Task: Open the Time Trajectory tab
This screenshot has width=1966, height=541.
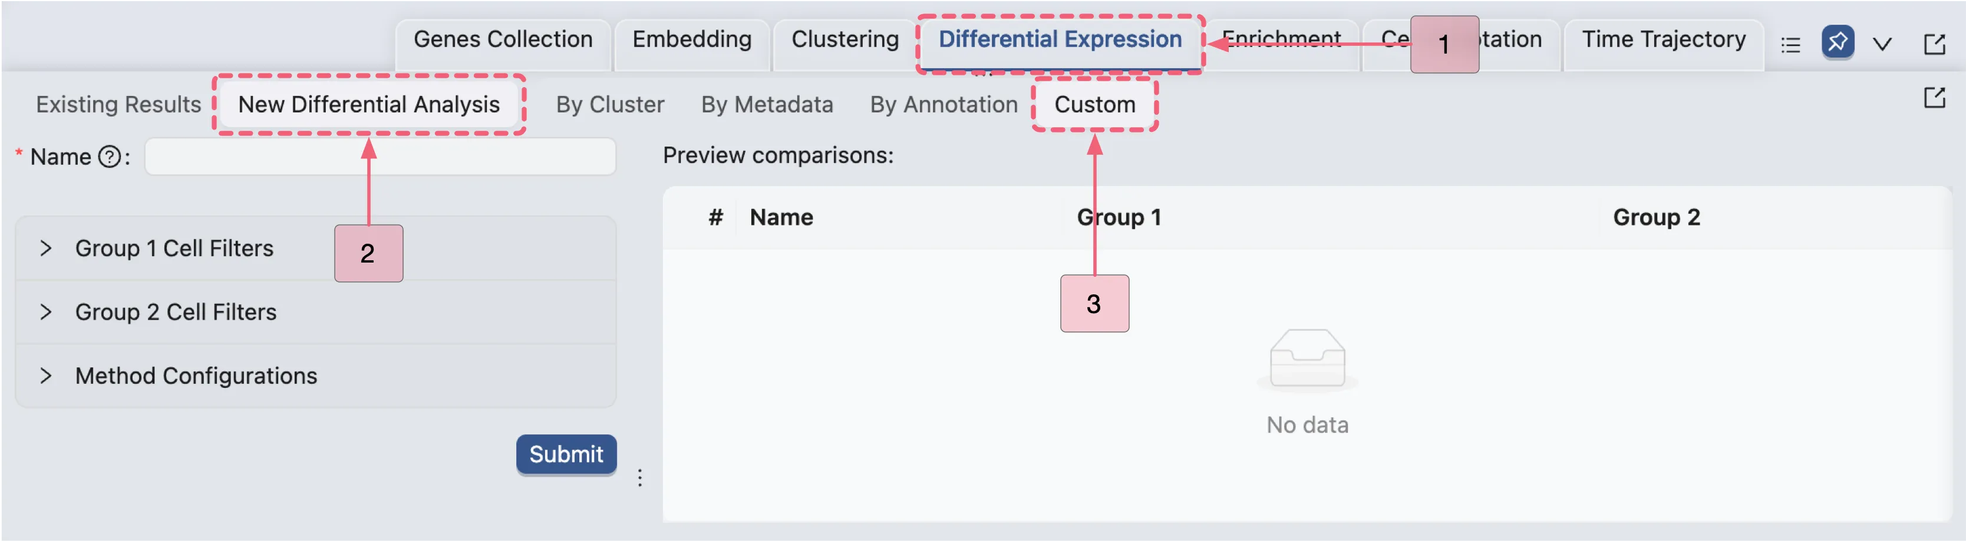Action: click(x=1664, y=39)
